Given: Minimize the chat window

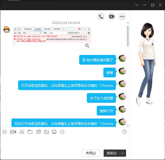Looking at the screenshot, I should coord(145,5).
